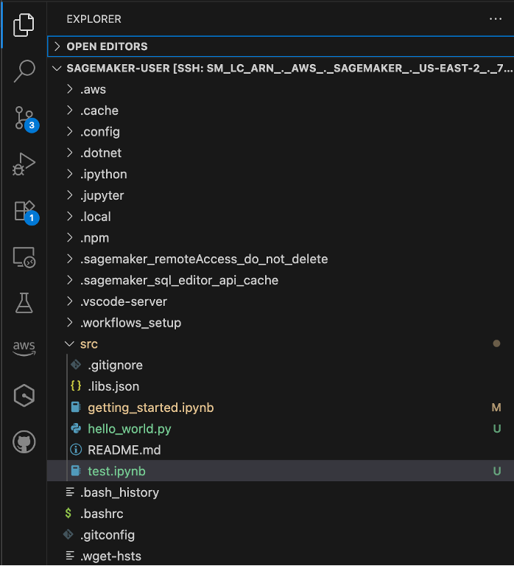Viewport: 514px width, 566px height.
Task: Expand the .vscode-server folder
Action: [123, 301]
